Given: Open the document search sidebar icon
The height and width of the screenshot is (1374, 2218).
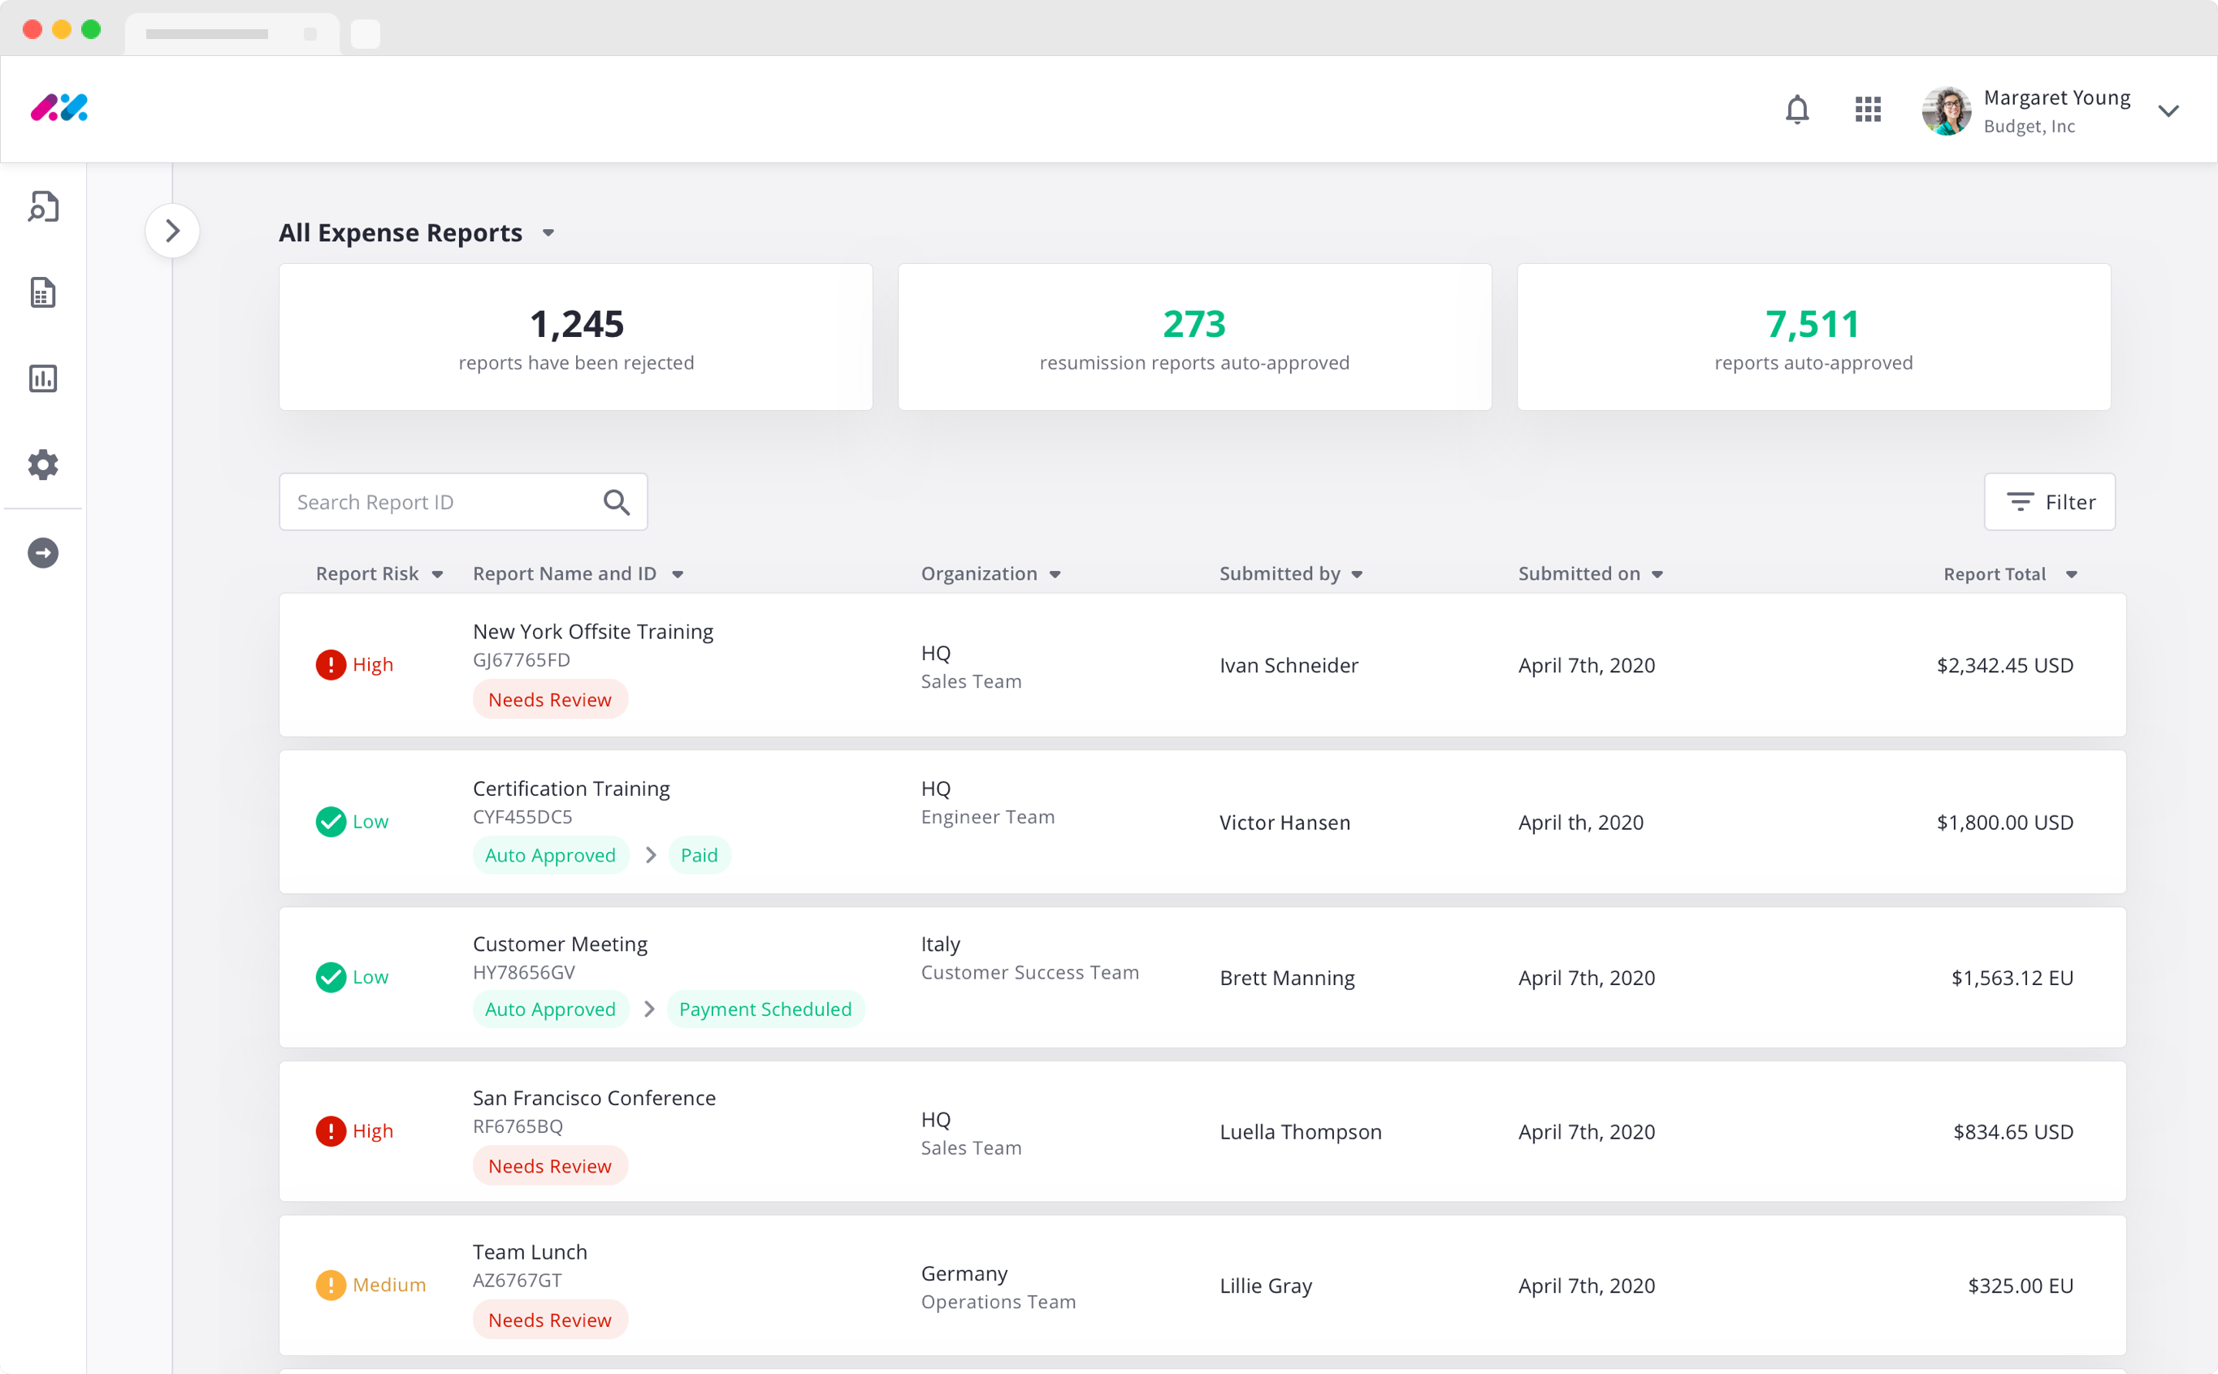Looking at the screenshot, I should click(x=43, y=207).
